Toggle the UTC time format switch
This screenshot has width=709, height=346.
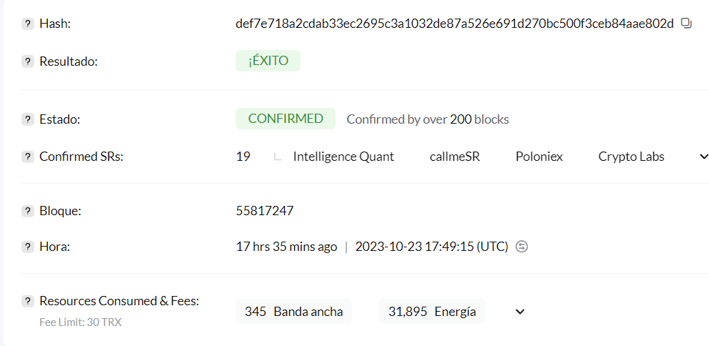[x=522, y=247]
